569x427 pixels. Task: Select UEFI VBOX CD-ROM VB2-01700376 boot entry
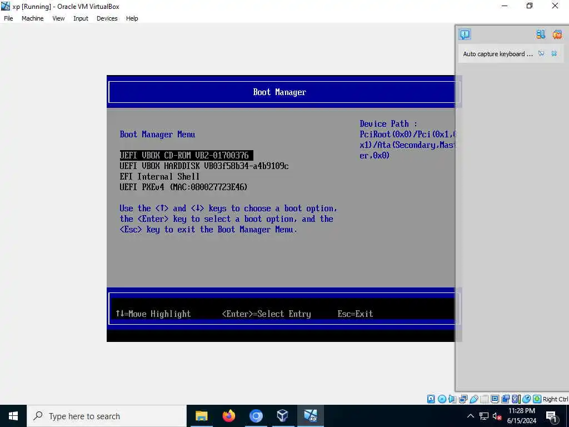187,156
